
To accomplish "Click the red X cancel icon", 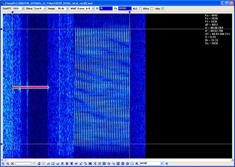I will click(12, 163).
